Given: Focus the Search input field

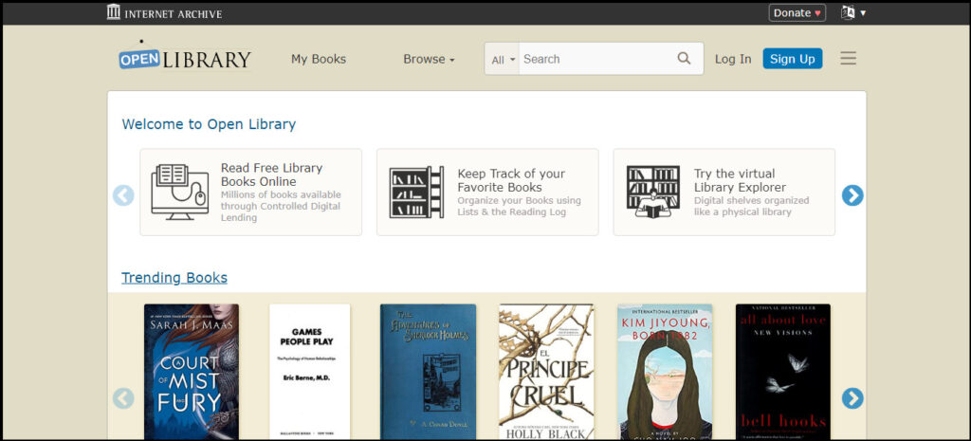Looking at the screenshot, I should coord(595,59).
